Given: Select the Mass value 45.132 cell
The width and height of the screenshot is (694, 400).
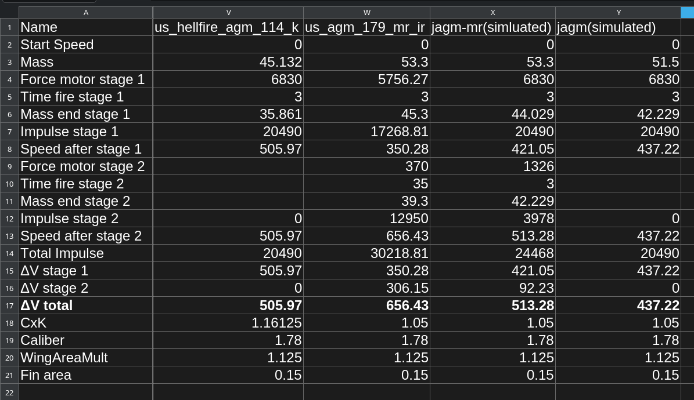Looking at the screenshot, I should tap(228, 62).
